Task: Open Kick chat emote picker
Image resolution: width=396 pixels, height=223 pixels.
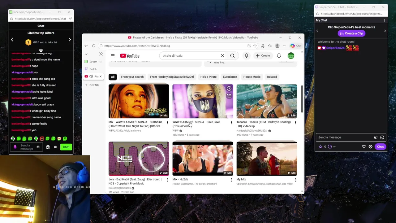Action: pyautogui.click(x=38, y=147)
